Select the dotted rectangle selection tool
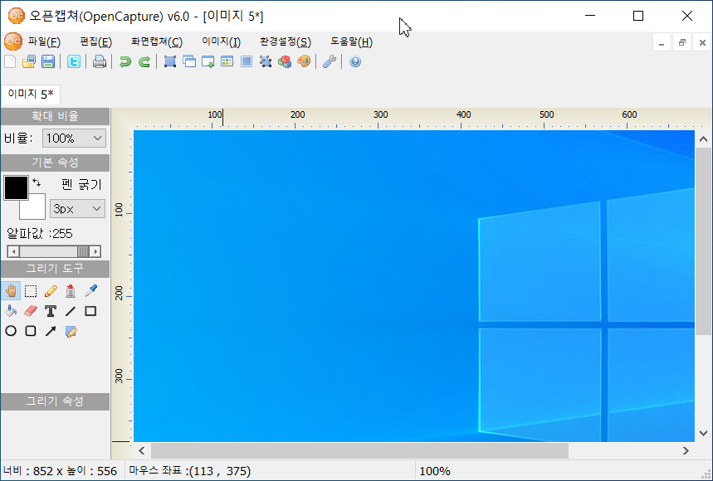713x481 pixels. [31, 291]
